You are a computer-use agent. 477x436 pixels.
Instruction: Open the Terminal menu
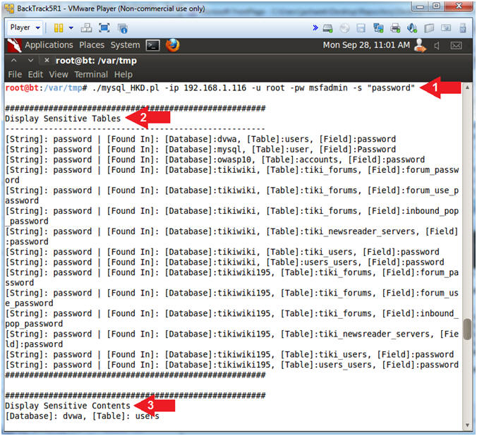click(x=91, y=75)
